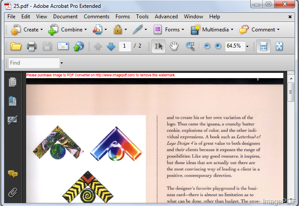Toggle scrolling page fit-width mode

coord(263,46)
